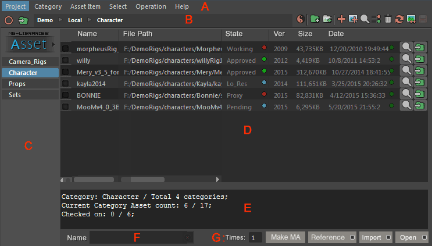
Task: Check the MooMv4 asset checkbox
Action: [65, 106]
